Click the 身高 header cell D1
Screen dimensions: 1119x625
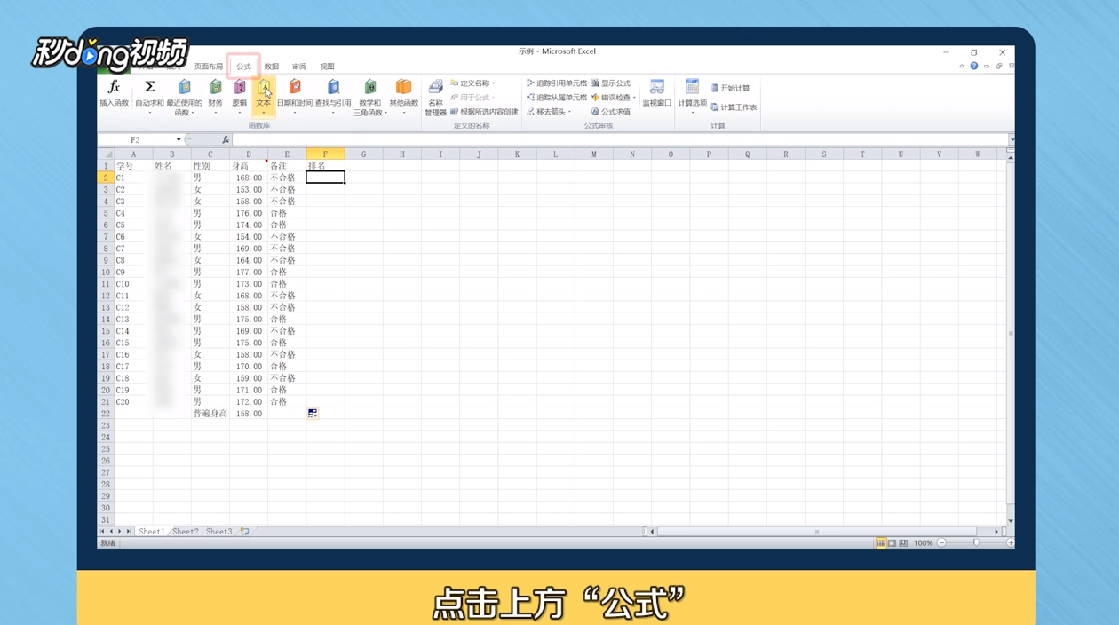point(249,166)
